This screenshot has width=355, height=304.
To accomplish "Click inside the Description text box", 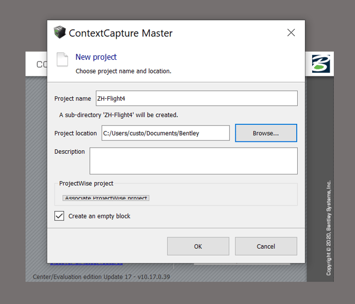I will click(193, 161).
